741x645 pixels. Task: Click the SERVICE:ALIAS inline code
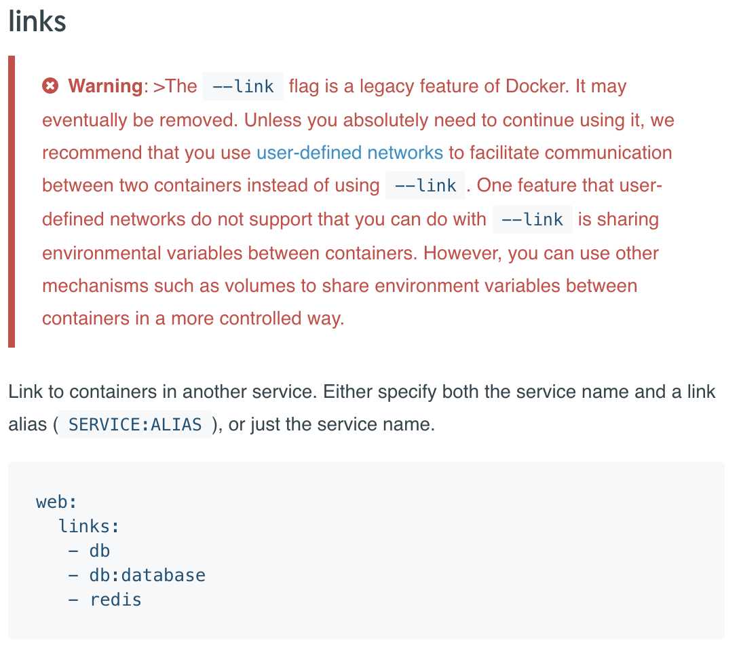(x=135, y=424)
